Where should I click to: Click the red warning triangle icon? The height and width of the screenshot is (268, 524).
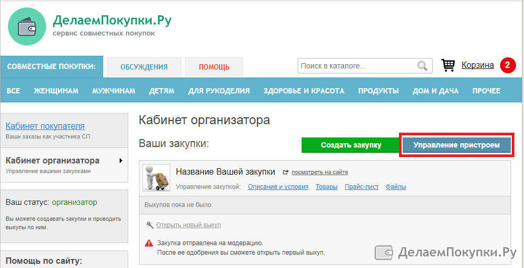[x=149, y=243]
